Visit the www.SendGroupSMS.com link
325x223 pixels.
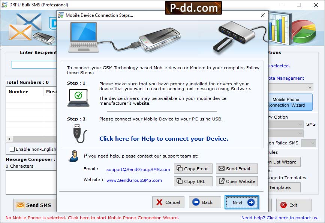coord(134,180)
